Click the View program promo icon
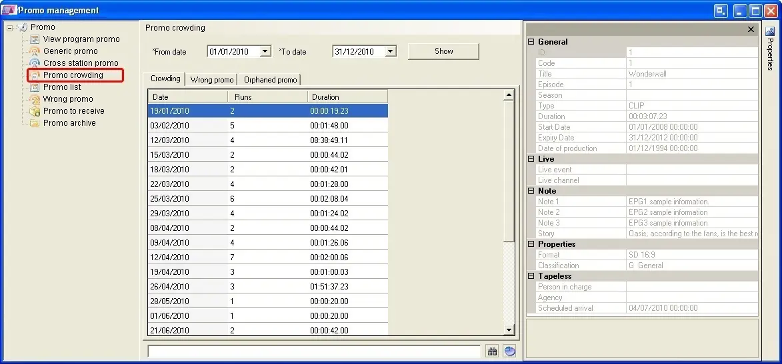The width and height of the screenshot is (782, 364). [x=35, y=39]
